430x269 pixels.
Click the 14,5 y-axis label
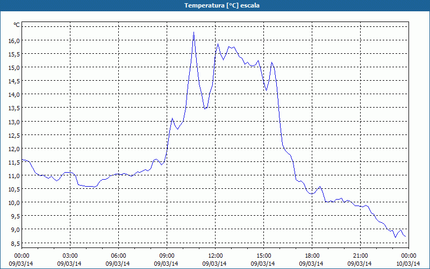pyautogui.click(x=15, y=81)
